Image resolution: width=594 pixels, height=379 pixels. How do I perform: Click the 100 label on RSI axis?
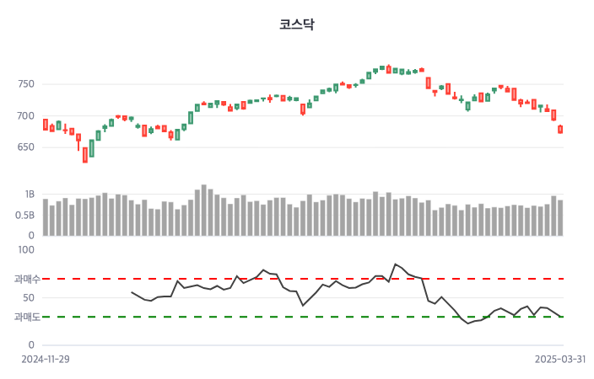click(25, 250)
